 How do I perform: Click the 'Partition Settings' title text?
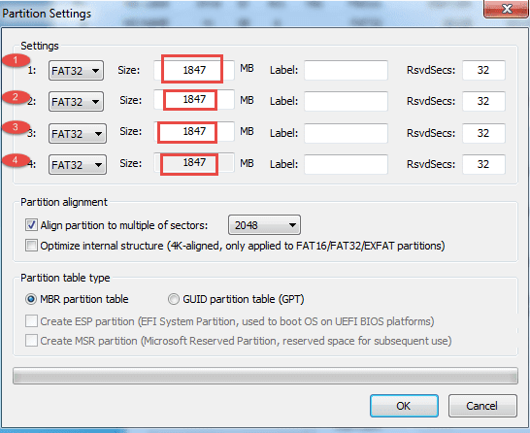(x=47, y=14)
